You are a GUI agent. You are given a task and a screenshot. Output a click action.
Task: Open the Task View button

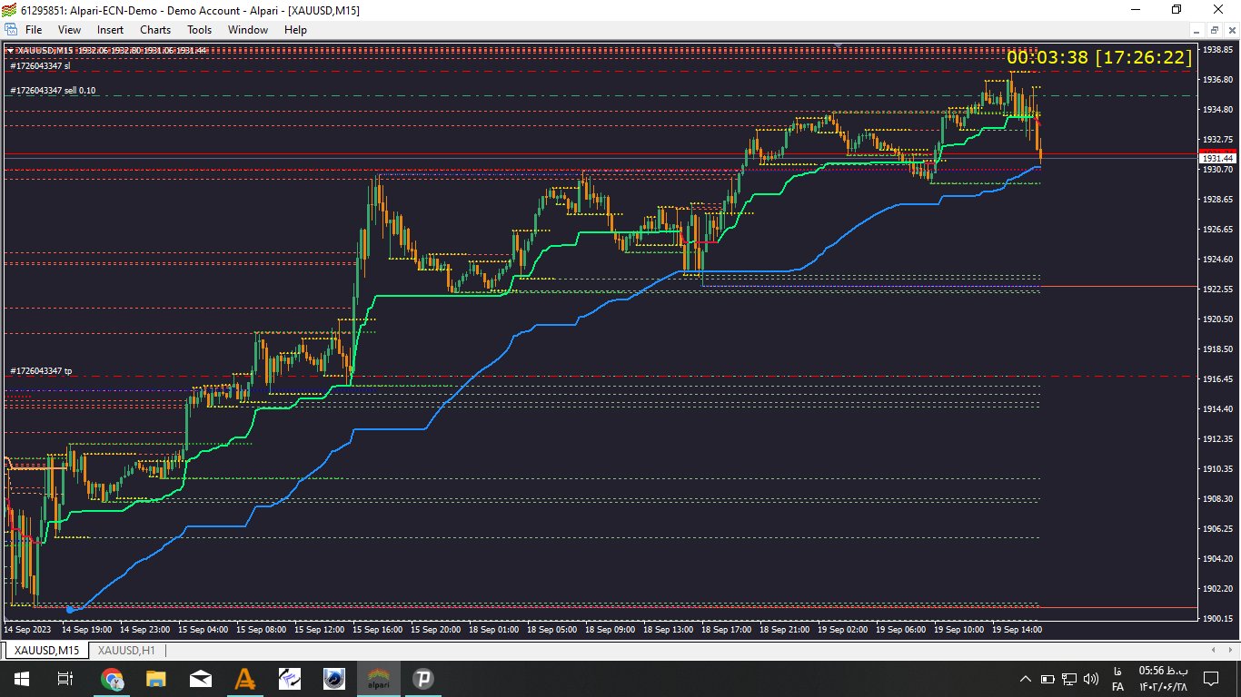click(x=65, y=679)
